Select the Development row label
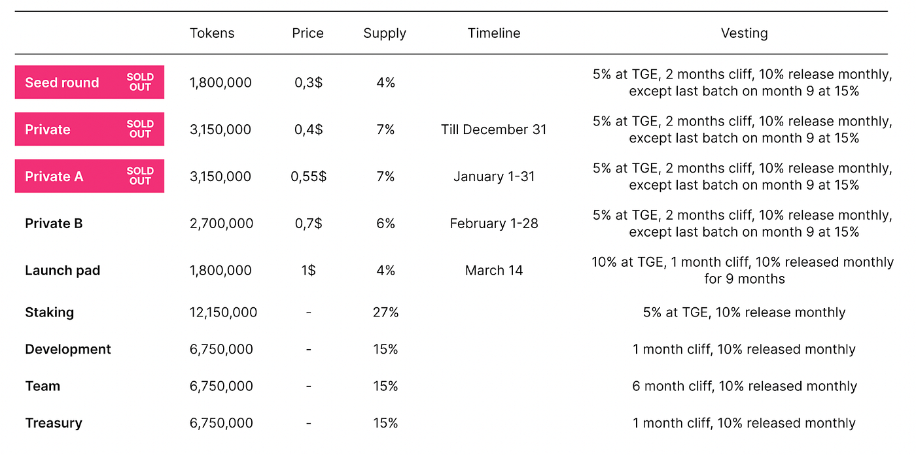916x455 pixels. point(68,349)
